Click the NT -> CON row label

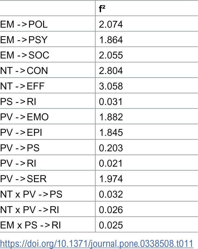pyautogui.click(x=24, y=71)
